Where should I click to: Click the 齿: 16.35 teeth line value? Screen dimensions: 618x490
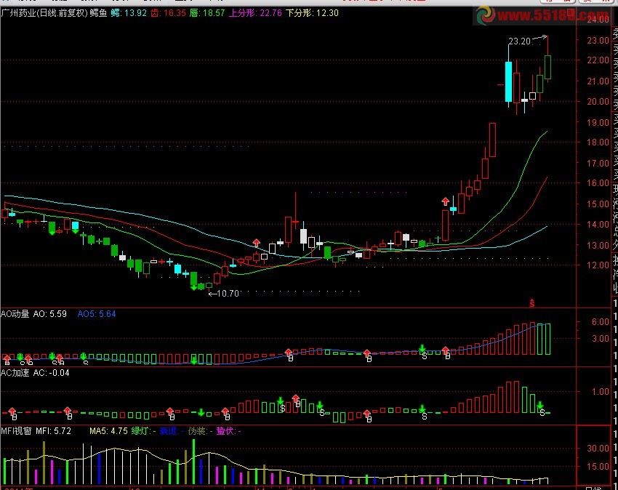click(x=168, y=13)
